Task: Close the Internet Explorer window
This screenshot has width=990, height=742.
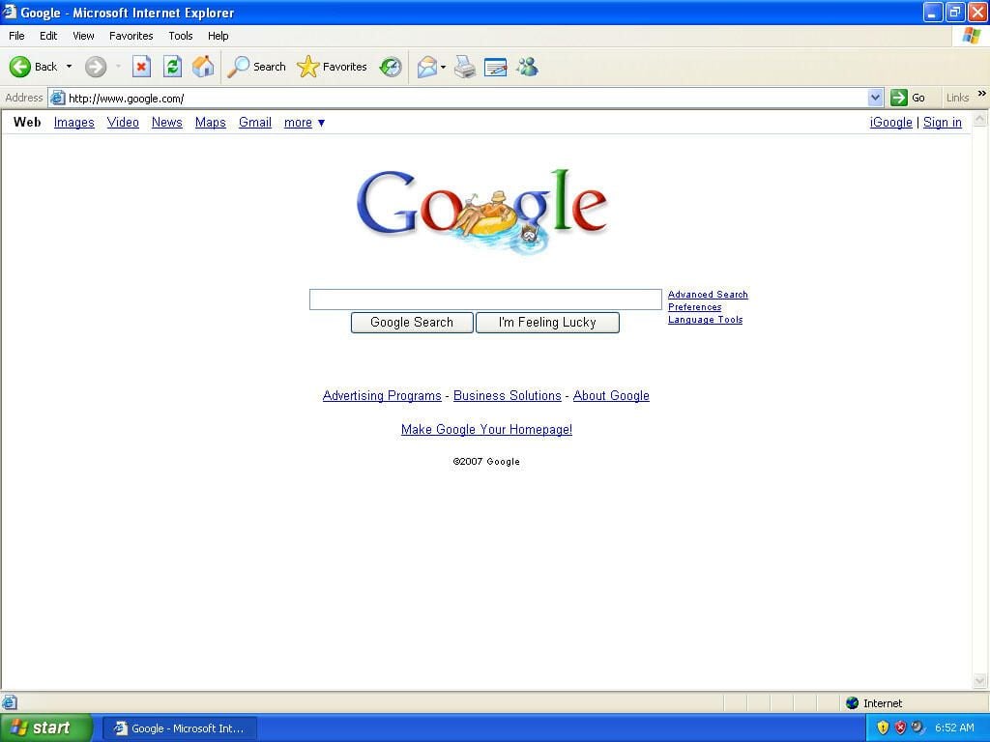Action: 977,12
